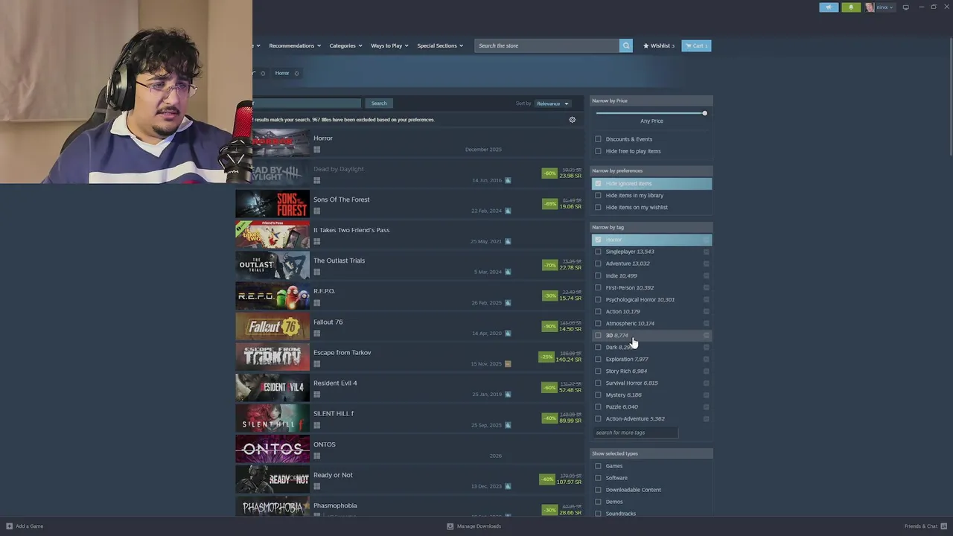Open the announcements megaphone button

829,7
